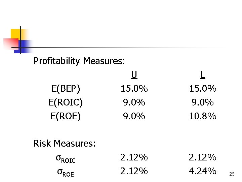Click E(ROE) 9.0% value under U

[134, 116]
